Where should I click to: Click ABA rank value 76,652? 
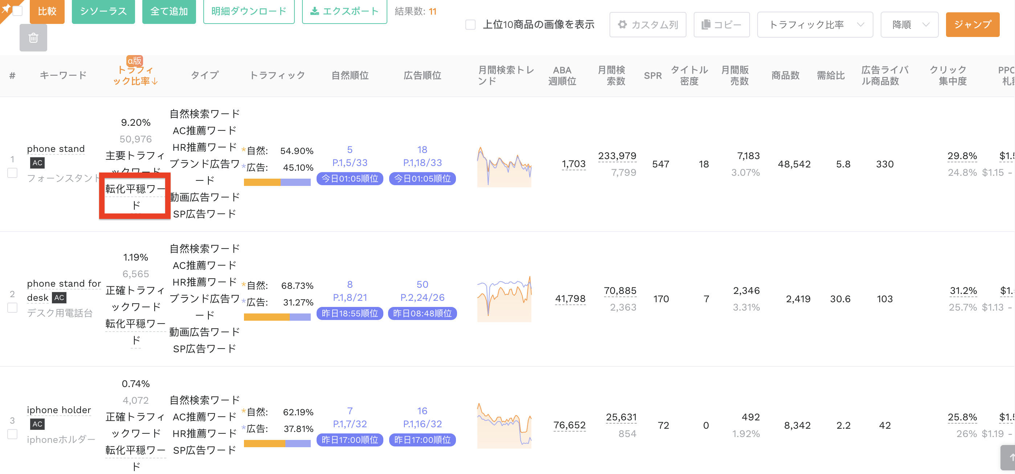click(x=570, y=425)
